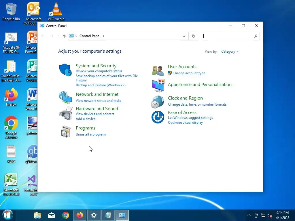
Task: Open the Clock and Region globe icon
Action: tap(158, 102)
